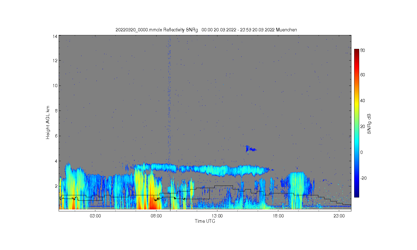Click the red high-reflectivity core before 08:00

click(152, 203)
